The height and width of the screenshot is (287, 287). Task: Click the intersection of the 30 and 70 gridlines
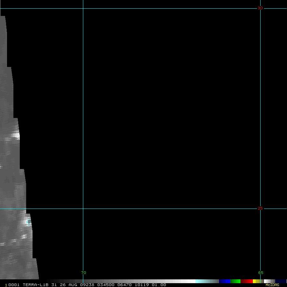click(83, 8)
